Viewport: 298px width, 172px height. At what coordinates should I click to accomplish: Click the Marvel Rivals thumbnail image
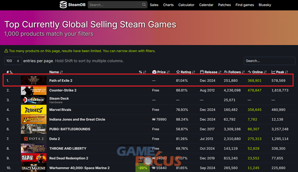pos(33,110)
